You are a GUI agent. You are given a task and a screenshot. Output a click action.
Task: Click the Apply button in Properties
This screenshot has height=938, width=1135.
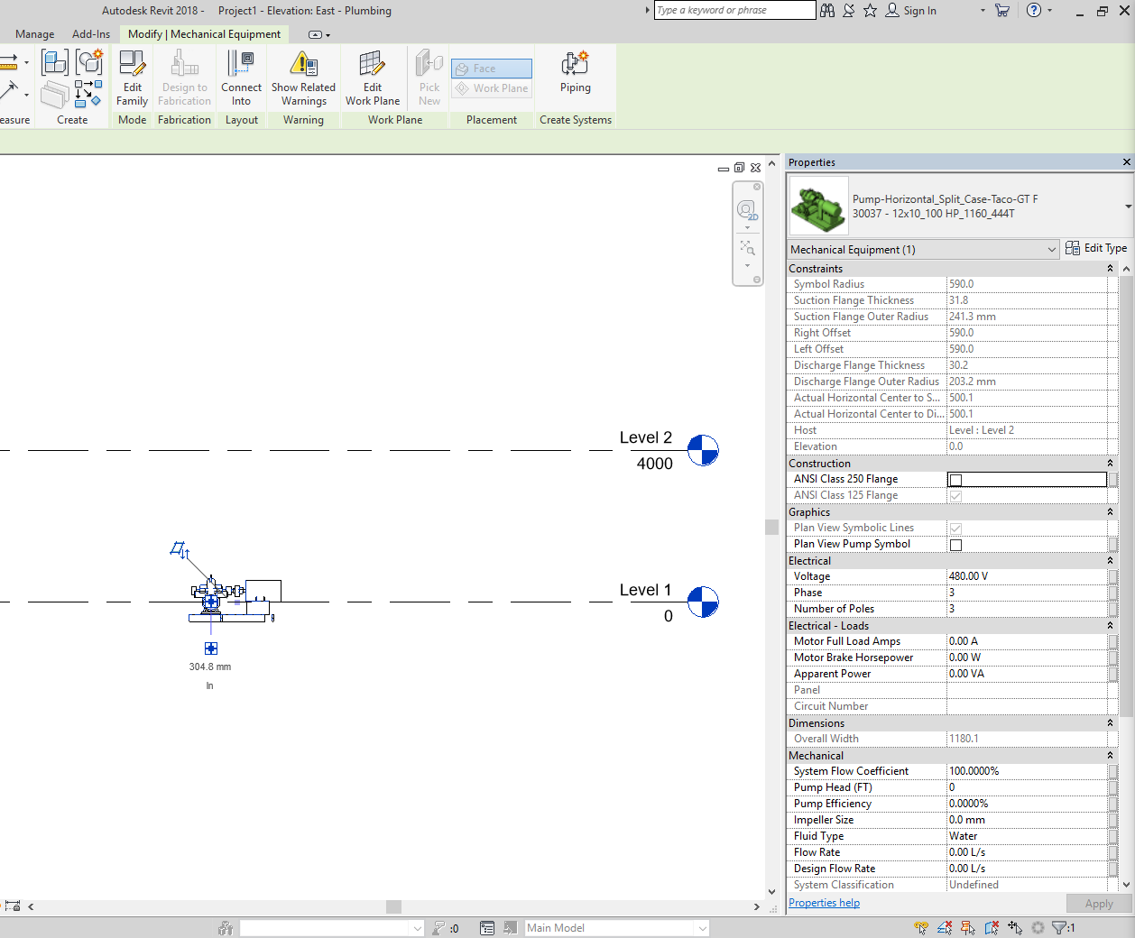coord(1098,904)
